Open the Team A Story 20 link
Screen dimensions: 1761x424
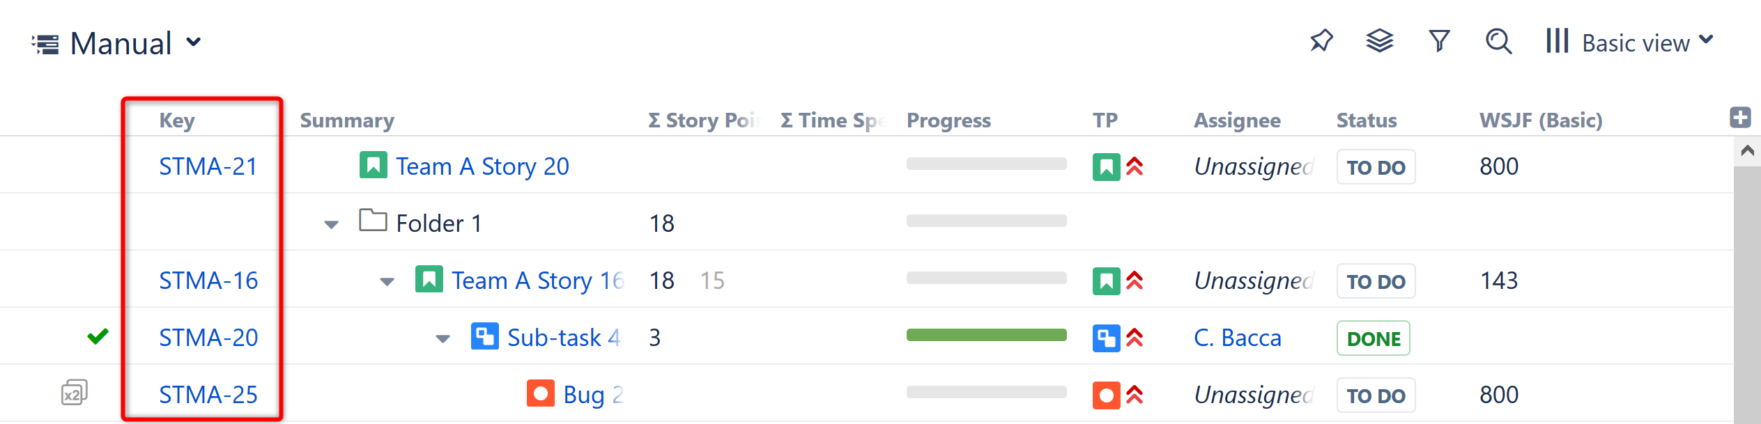click(482, 166)
